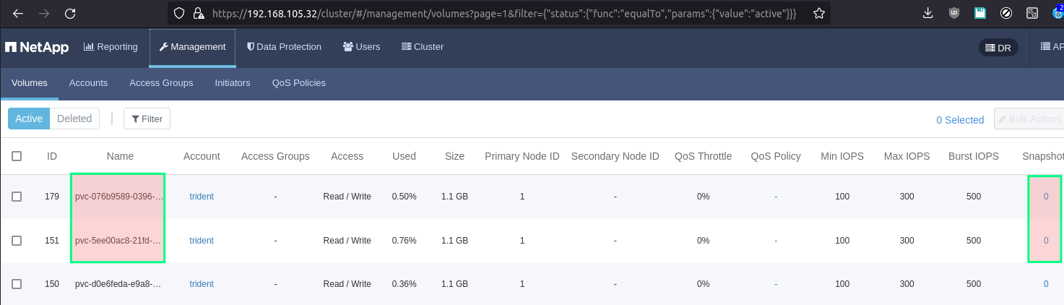This screenshot has height=305, width=1064.
Task: Click the Used value 0.36%
Action: point(404,284)
